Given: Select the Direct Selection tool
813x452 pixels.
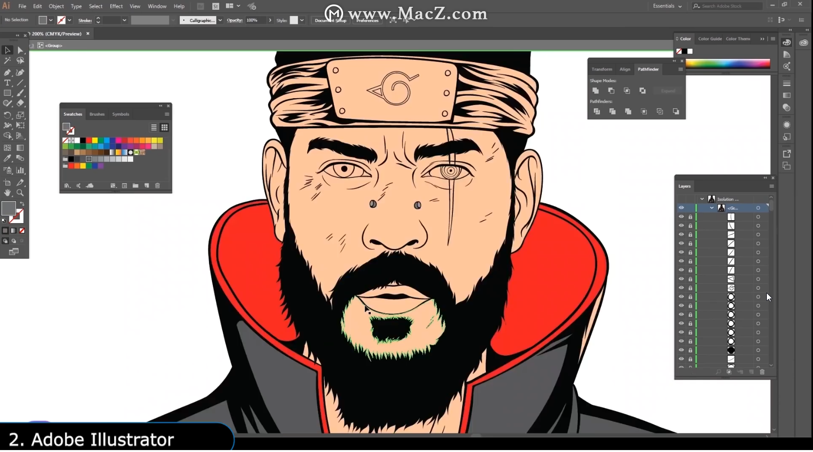Looking at the screenshot, I should click(20, 50).
